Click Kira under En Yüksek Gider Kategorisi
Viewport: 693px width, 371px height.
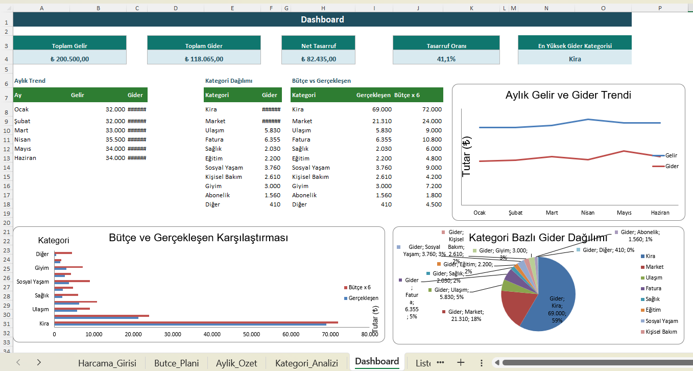click(x=575, y=58)
